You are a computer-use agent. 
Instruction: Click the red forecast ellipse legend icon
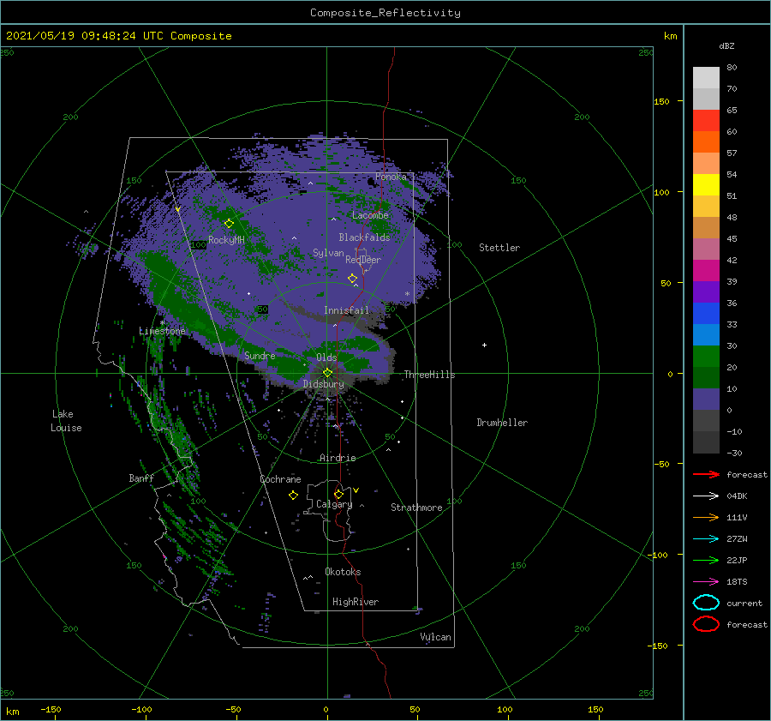tap(706, 624)
